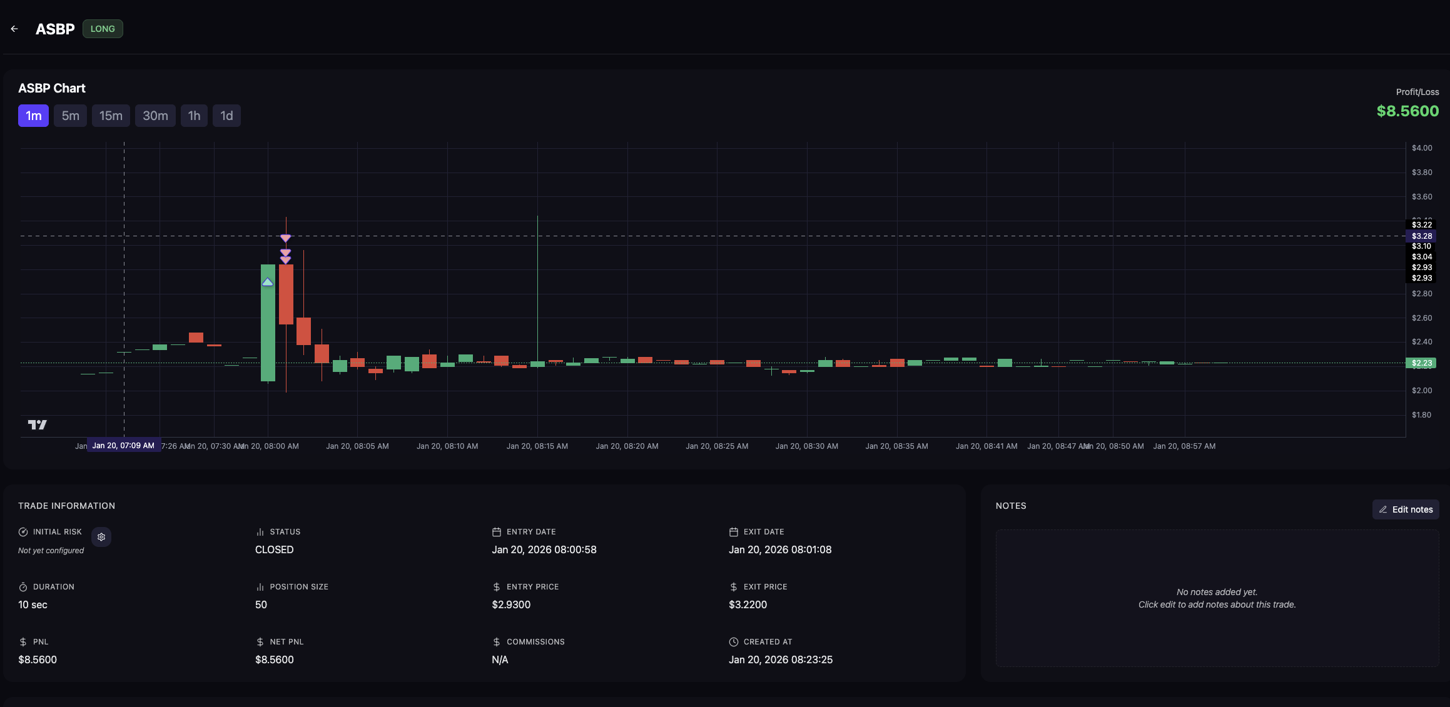Click the topmost pink exit marker

[285, 238]
